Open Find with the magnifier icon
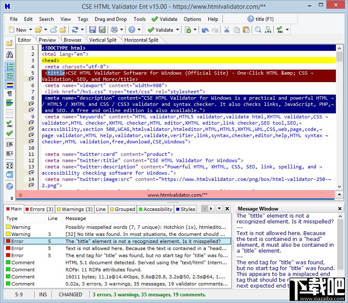 [x=258, y=30]
